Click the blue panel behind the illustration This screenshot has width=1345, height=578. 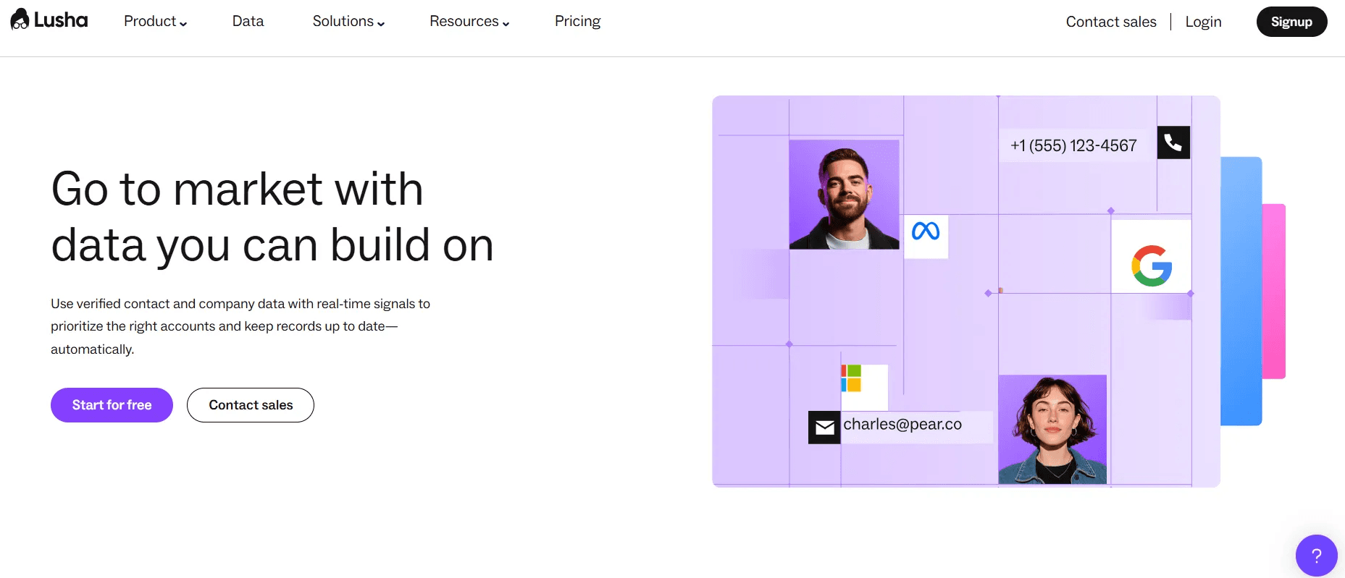pyautogui.click(x=1241, y=291)
